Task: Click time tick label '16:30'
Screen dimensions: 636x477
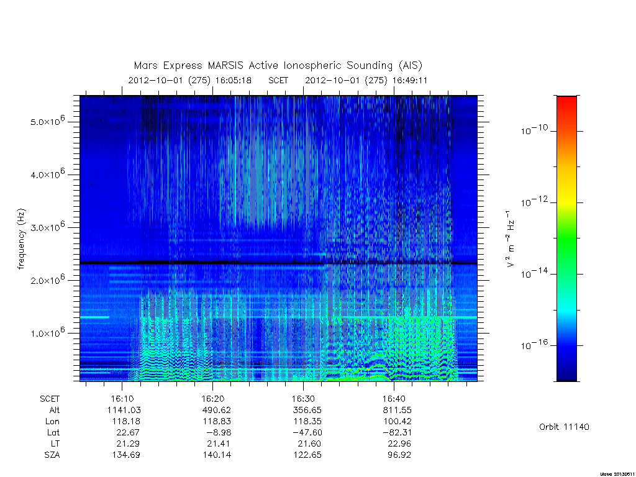Action: pos(303,399)
